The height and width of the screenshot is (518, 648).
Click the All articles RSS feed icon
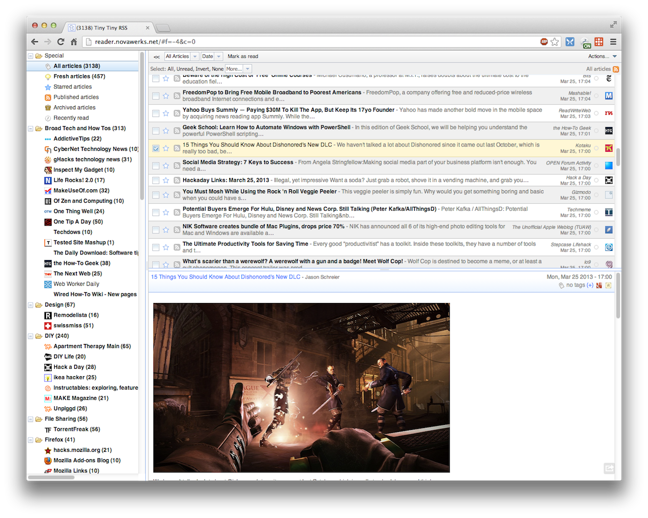(616, 69)
